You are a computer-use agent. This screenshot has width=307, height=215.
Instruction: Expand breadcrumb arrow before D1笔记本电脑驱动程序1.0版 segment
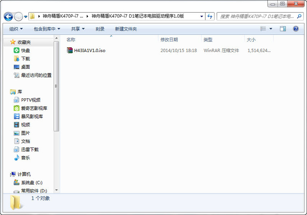(x=87, y=16)
